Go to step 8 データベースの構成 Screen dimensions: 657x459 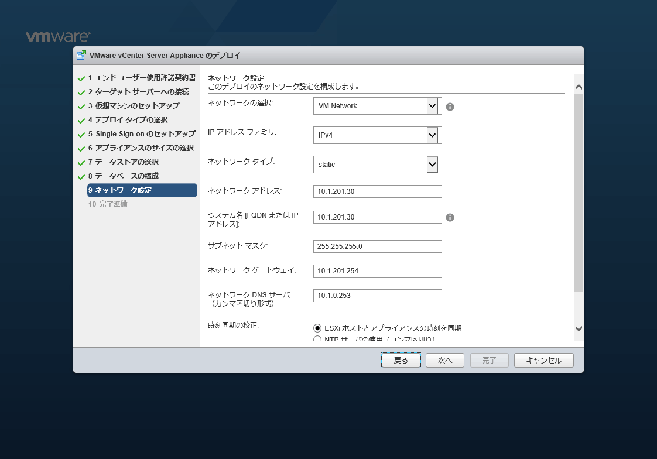[x=123, y=176]
